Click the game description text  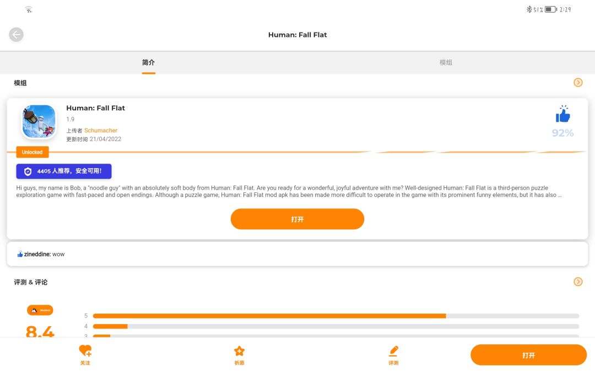[289, 191]
